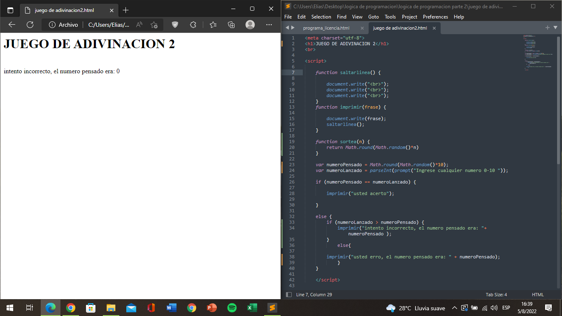Screen dimensions: 562x316
Task: Open the Extensions puzzle icon in Edge
Action: click(193, 25)
